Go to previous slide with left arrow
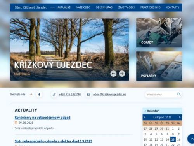The image size is (194, 146). point(113,74)
